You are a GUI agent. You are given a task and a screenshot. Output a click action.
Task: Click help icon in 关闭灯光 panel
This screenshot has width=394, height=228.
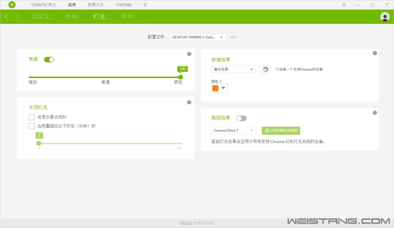click(x=189, y=102)
